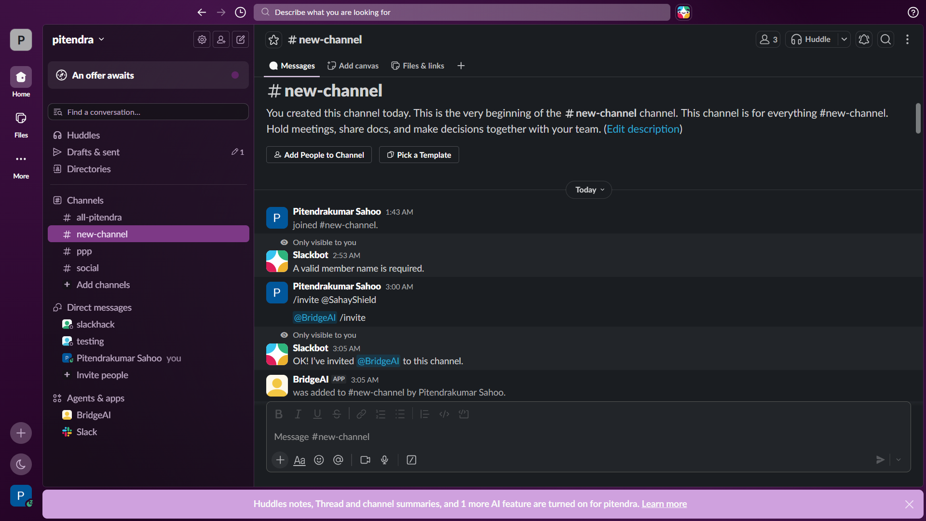Apply inline code formatting
Screen dimensions: 926x521
tap(444, 414)
